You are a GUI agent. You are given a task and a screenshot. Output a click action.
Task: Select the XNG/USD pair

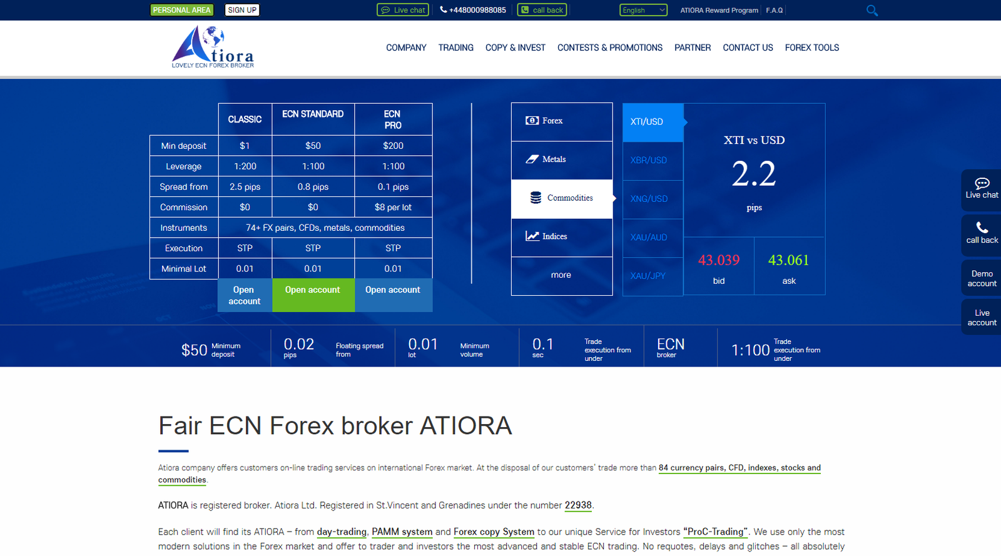click(x=653, y=199)
